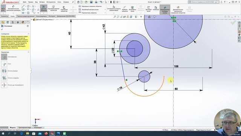Switch to the Модель bottom tab
This screenshot has width=241, height=136.
tap(13, 128)
